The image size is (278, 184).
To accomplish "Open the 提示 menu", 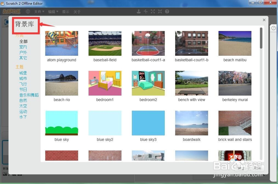I will (x=66, y=12).
